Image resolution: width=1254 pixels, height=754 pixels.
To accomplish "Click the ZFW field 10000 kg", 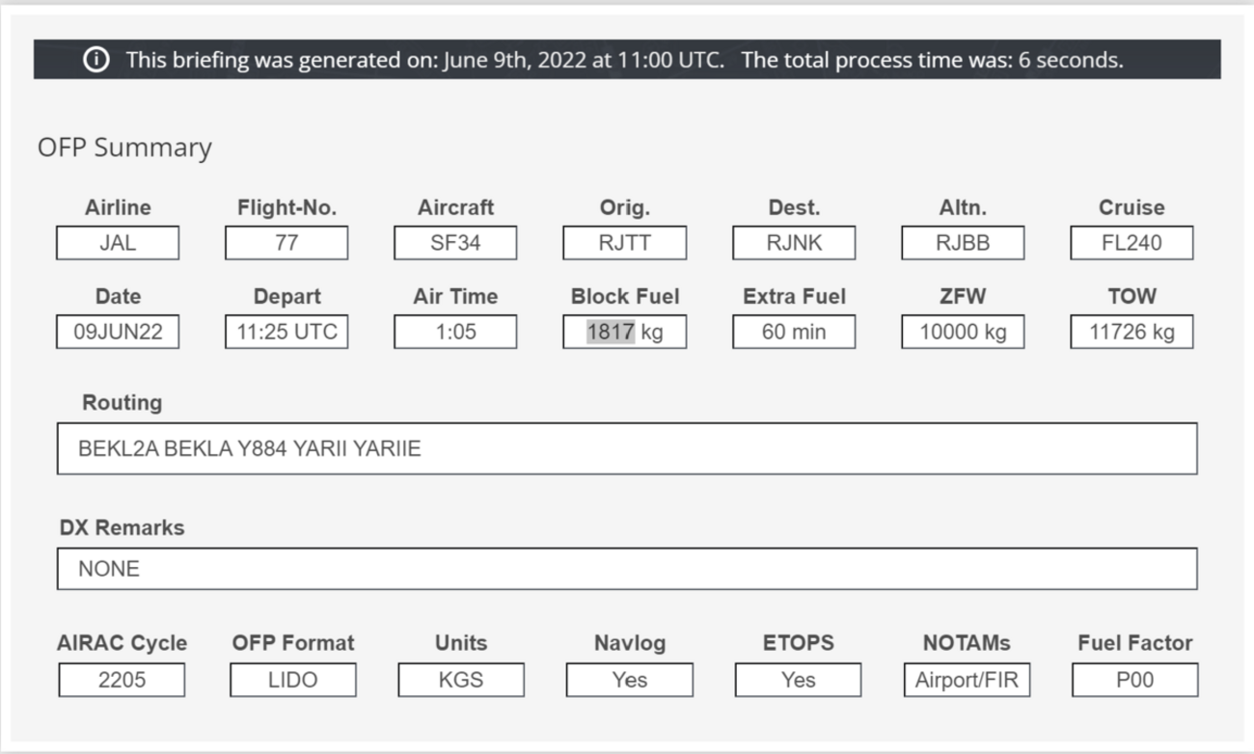I will pyautogui.click(x=963, y=332).
